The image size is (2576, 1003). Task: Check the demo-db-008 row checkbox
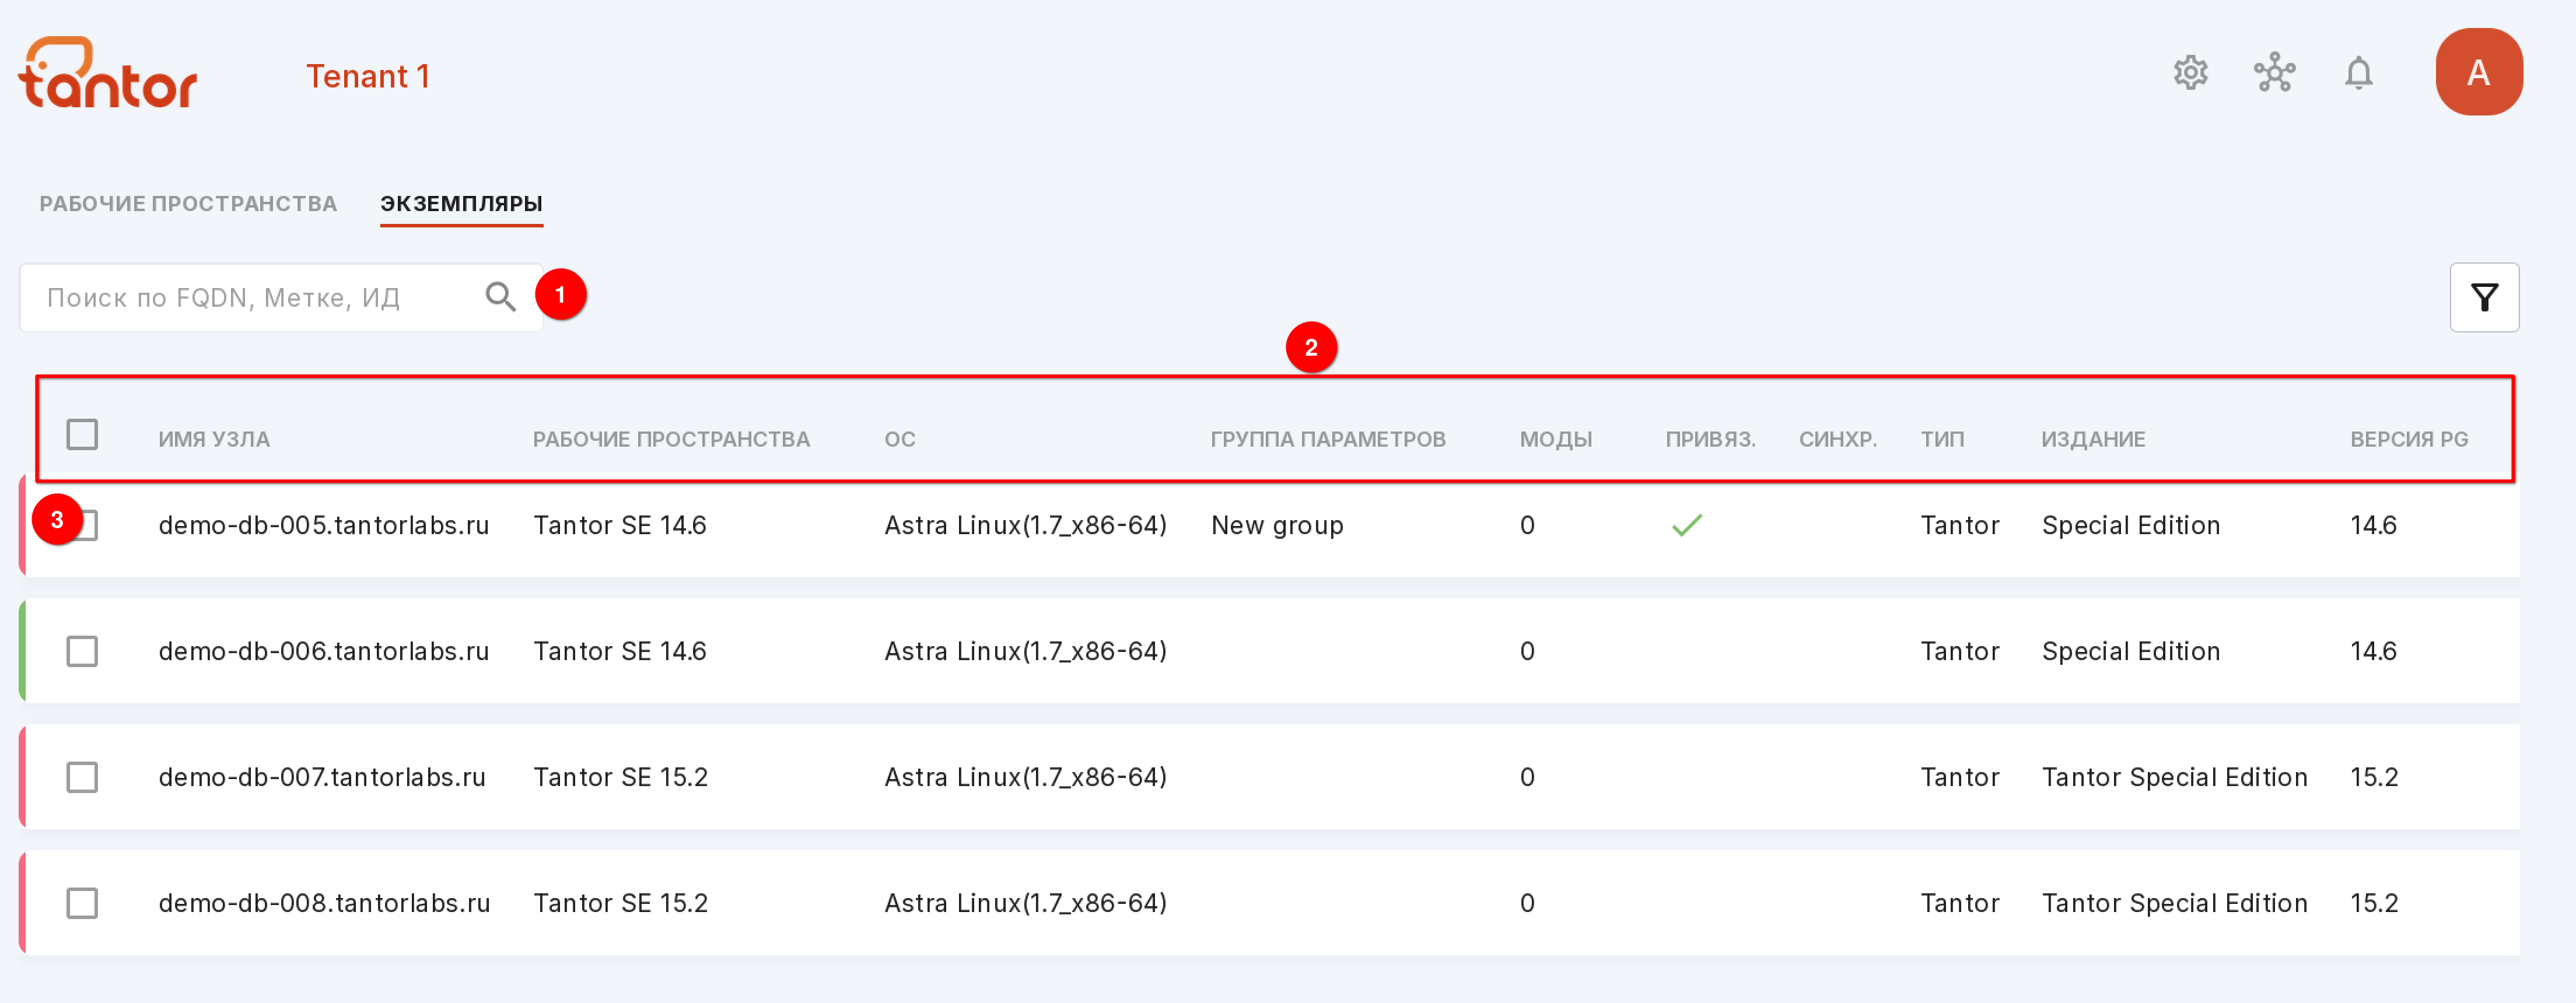pyautogui.click(x=82, y=903)
